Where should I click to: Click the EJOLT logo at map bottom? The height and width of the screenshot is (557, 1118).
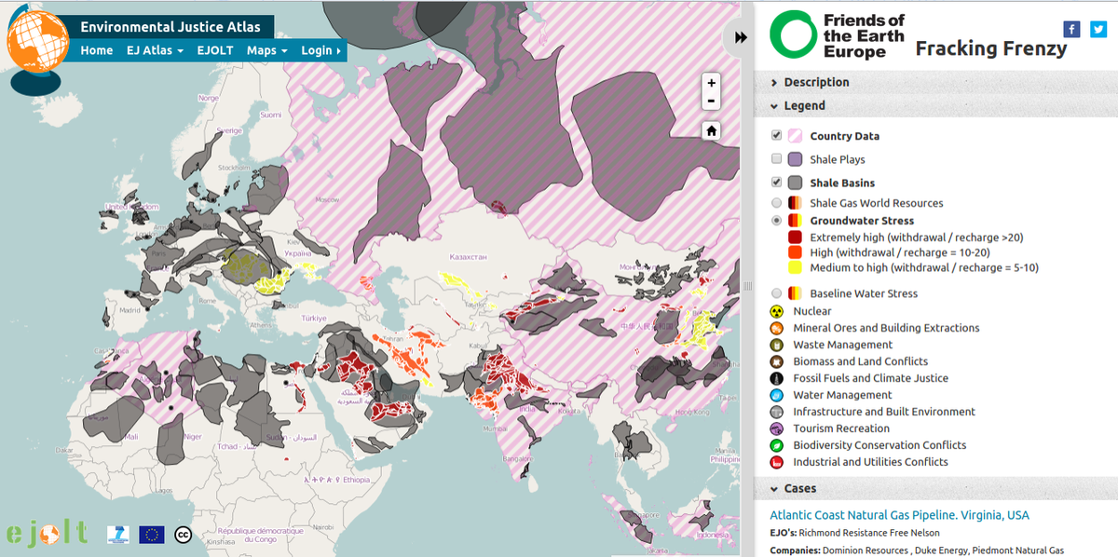(x=47, y=532)
